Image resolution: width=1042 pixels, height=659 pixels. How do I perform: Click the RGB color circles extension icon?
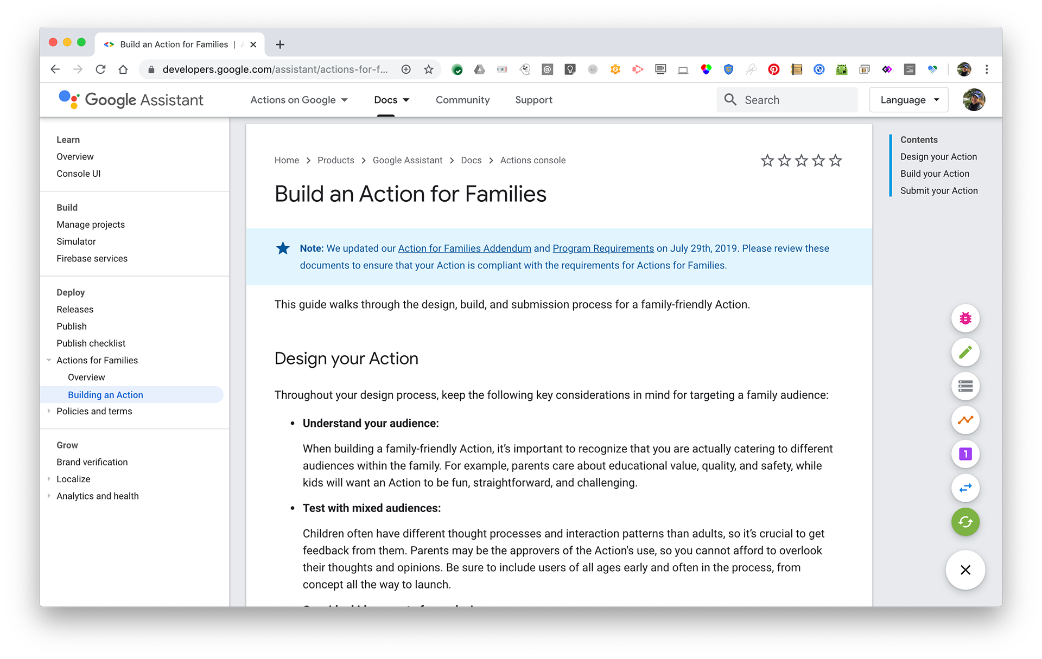click(706, 69)
